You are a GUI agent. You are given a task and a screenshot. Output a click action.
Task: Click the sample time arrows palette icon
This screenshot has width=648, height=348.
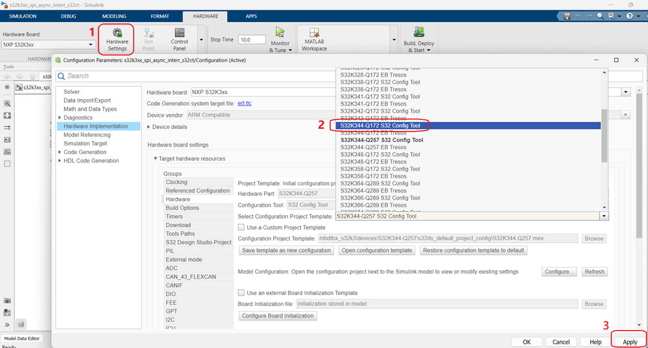7,128
